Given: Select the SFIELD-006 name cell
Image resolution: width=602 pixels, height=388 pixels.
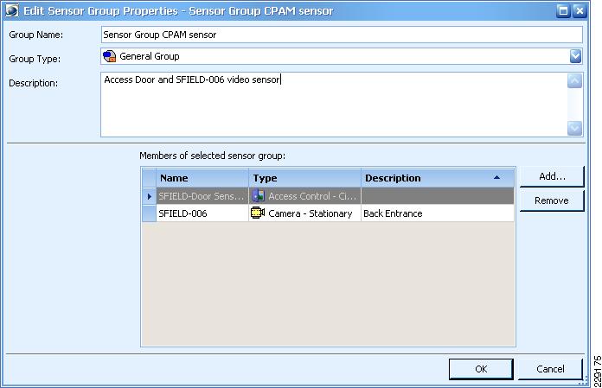Looking at the screenshot, I should 202,213.
